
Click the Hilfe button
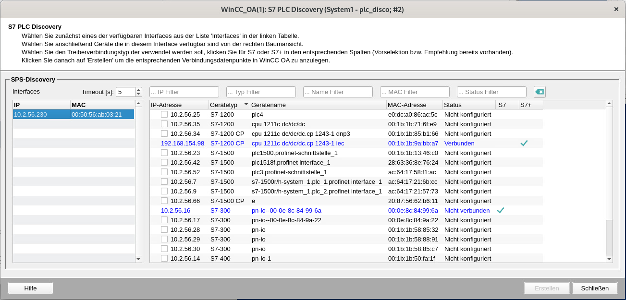[x=30, y=288]
